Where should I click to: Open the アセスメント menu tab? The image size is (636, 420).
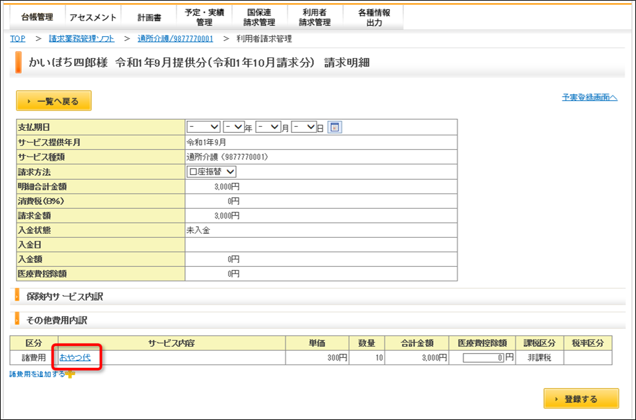[93, 17]
